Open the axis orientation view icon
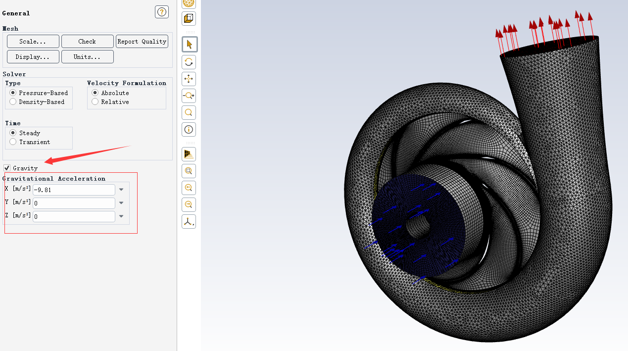The width and height of the screenshot is (628, 351). click(189, 221)
